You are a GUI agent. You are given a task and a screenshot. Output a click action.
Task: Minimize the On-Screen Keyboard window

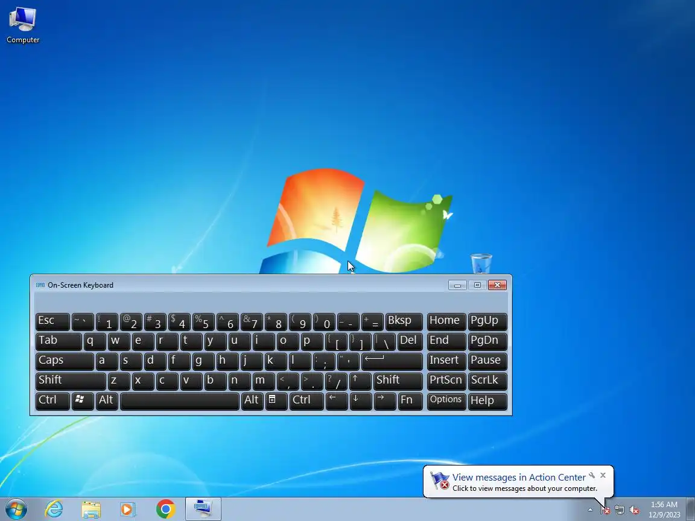[x=457, y=285]
